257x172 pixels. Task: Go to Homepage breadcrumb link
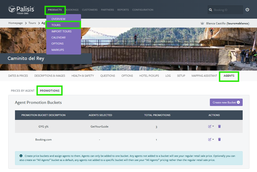[16, 23]
